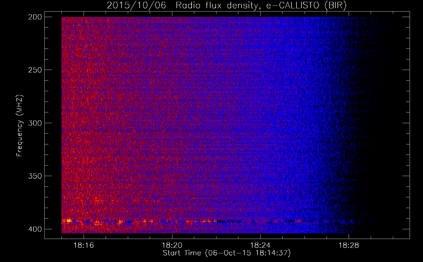Click the 400 frequency tick label

pos(35,229)
